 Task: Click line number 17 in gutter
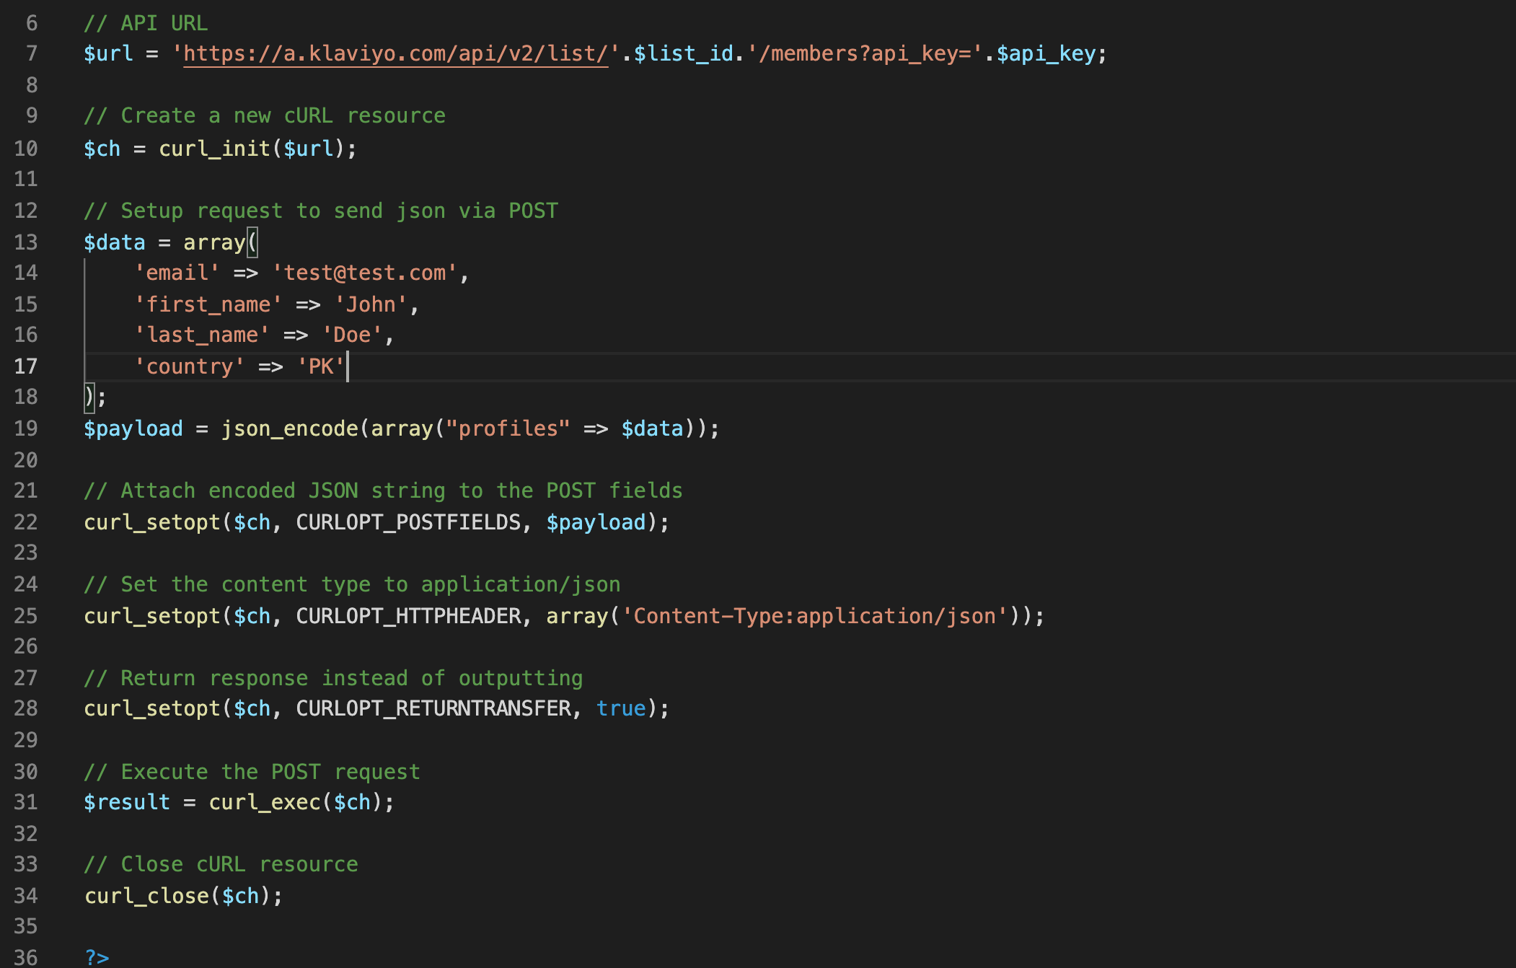coord(25,366)
